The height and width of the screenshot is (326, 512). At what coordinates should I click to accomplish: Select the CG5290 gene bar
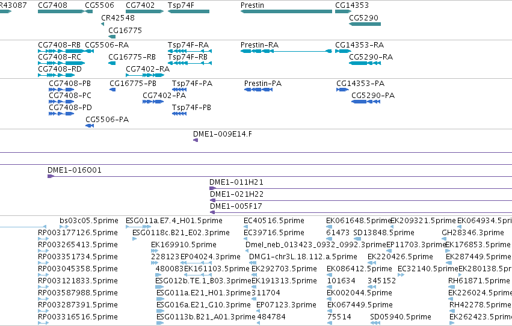click(365, 24)
